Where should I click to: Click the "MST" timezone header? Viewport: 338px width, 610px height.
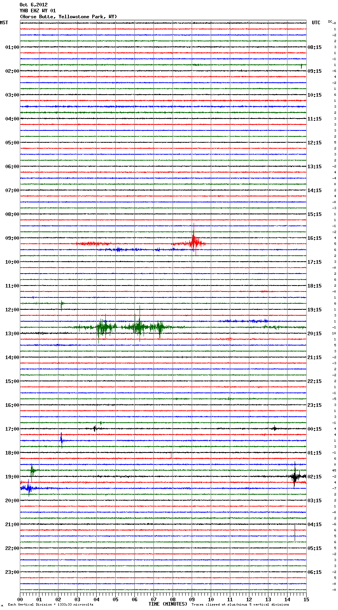4,23
